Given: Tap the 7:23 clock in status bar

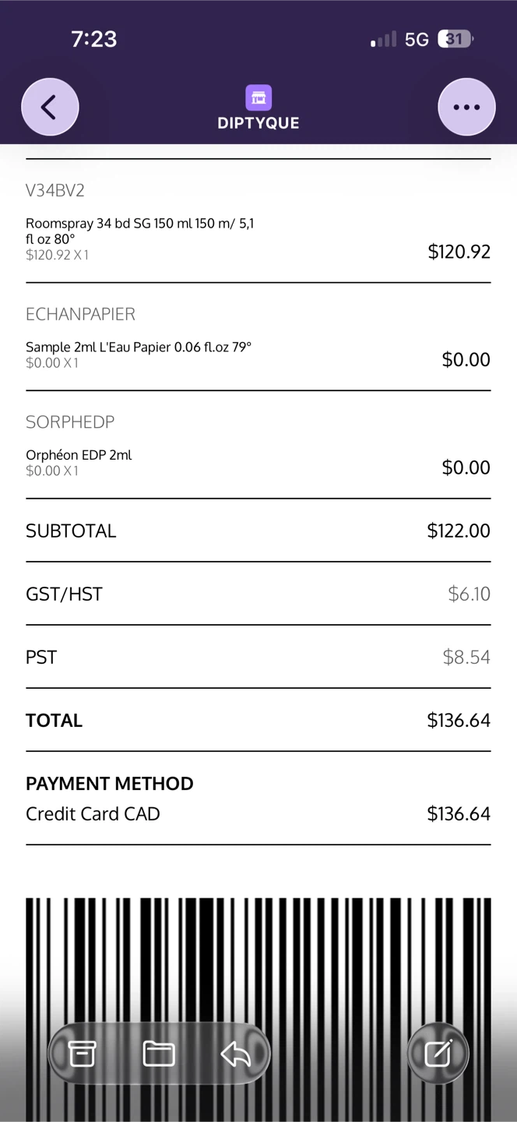Looking at the screenshot, I should (x=94, y=39).
